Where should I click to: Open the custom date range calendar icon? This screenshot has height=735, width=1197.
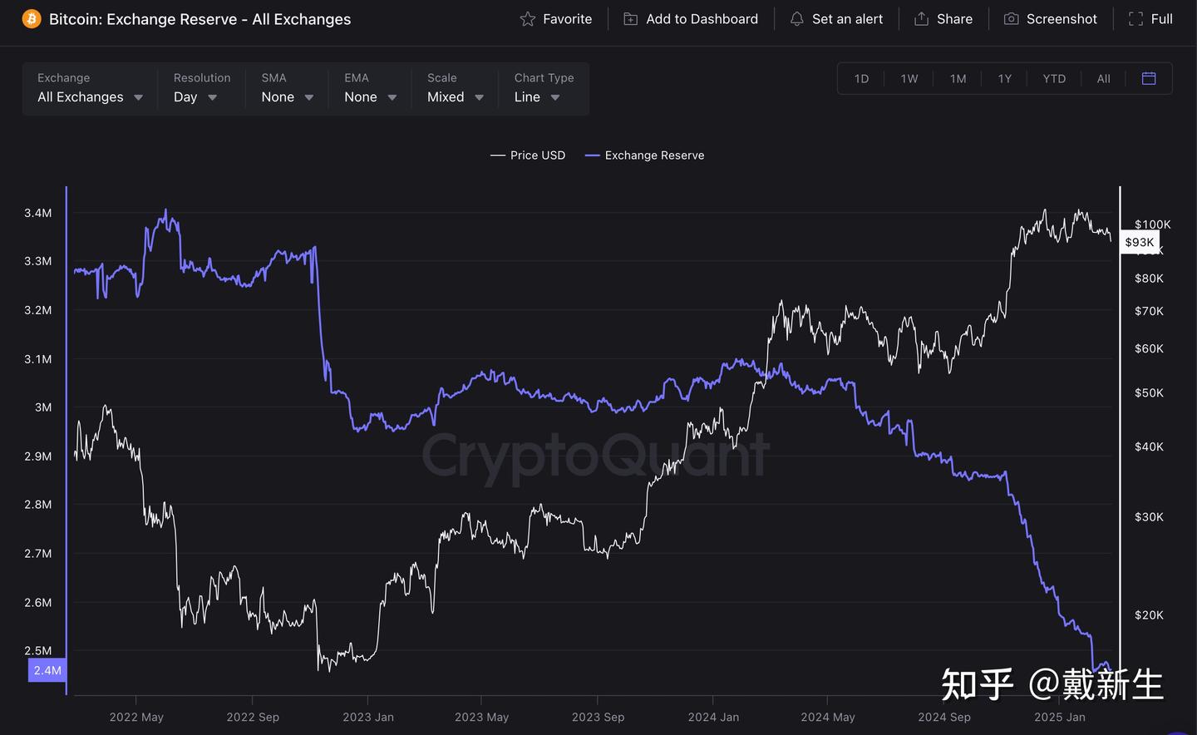pos(1149,78)
